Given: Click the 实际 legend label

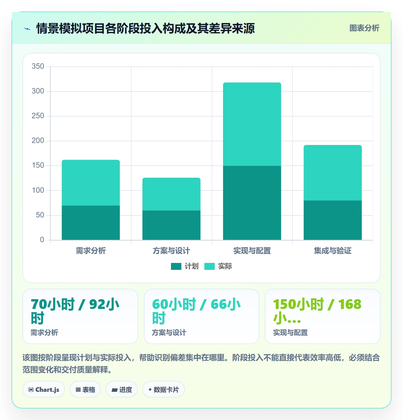Looking at the screenshot, I should click(225, 266).
